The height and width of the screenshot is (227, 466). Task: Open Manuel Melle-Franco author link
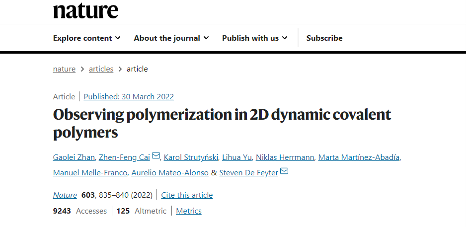click(90, 173)
